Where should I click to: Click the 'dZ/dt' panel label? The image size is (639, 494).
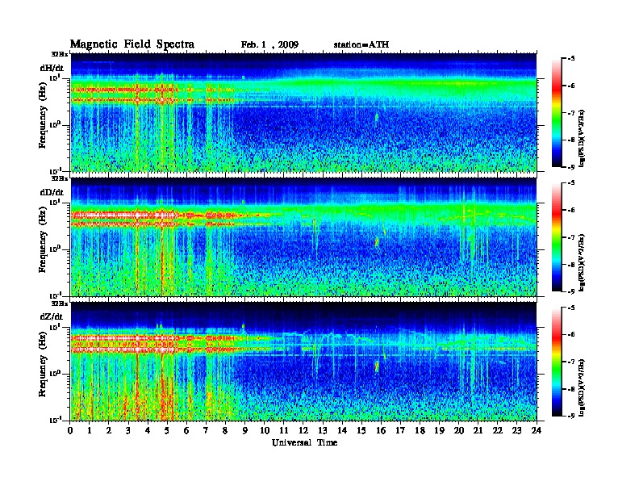click(x=52, y=316)
